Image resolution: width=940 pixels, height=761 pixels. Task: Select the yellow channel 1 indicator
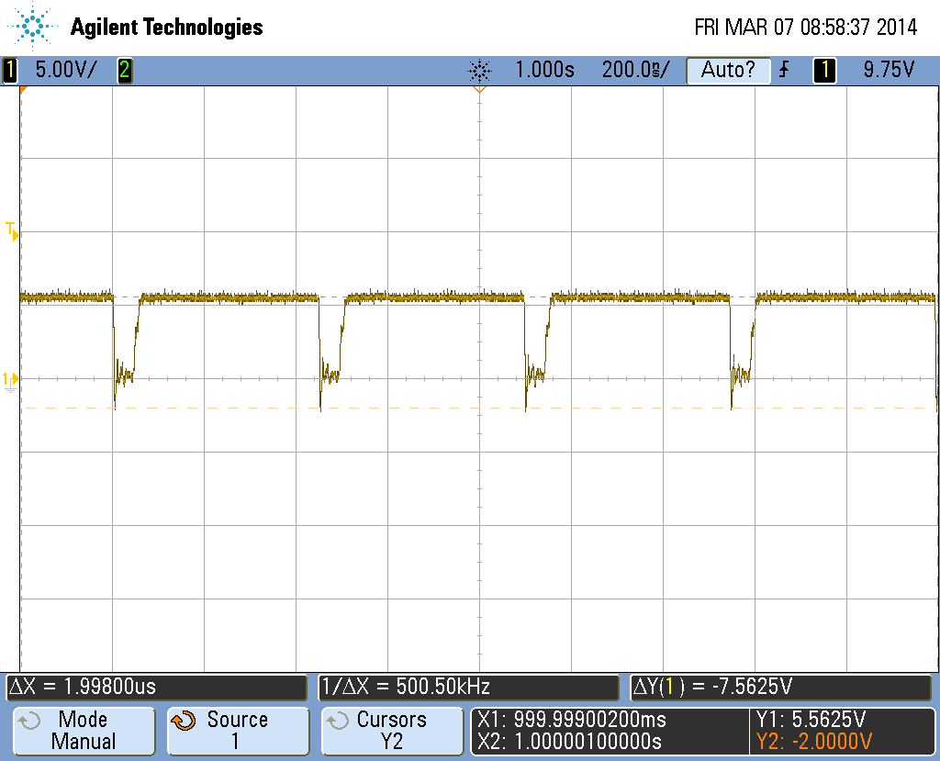click(x=10, y=70)
